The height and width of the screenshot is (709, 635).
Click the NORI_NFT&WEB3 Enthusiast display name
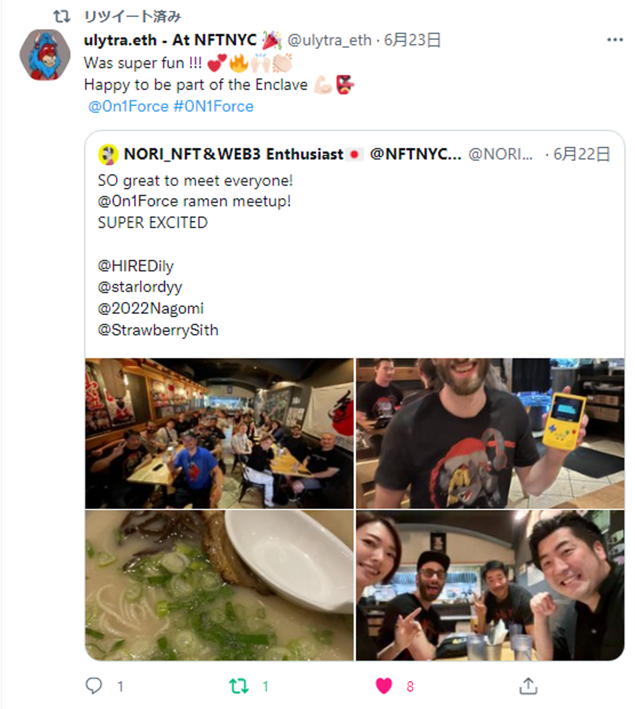pos(233,154)
